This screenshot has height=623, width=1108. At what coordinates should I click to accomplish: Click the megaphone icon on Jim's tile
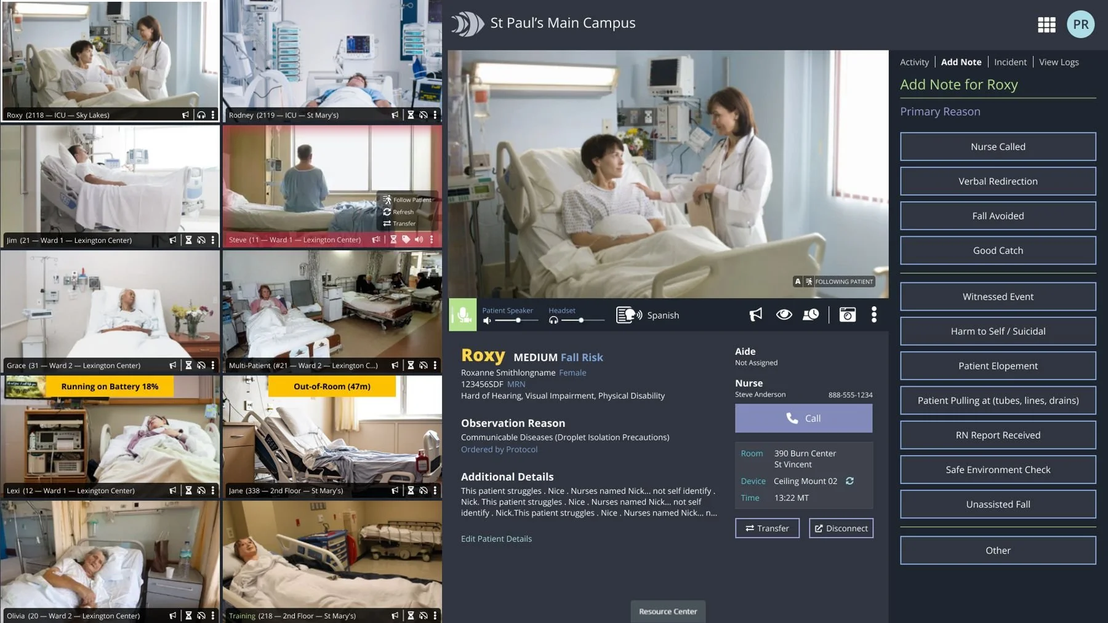tap(173, 240)
